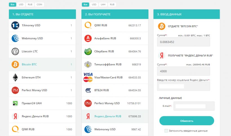
Task: Select the Litecoin LTC coin icon
Action: click(x=15, y=51)
